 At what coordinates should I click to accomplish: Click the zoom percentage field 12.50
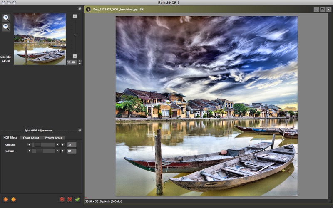[x=72, y=62]
